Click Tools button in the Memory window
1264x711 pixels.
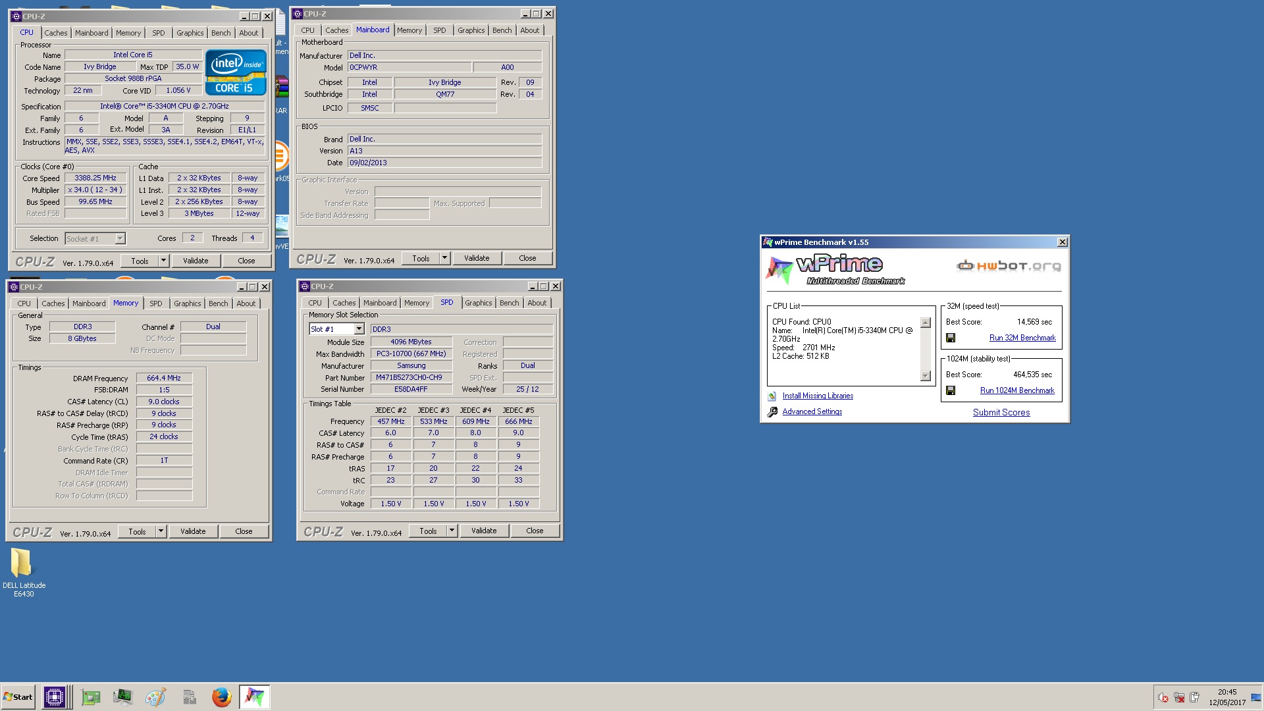click(x=137, y=531)
